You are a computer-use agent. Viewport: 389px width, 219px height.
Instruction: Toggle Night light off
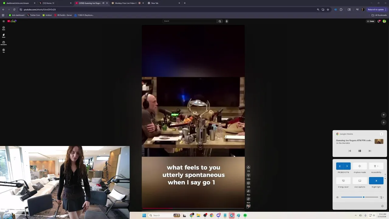pyautogui.click(x=376, y=181)
